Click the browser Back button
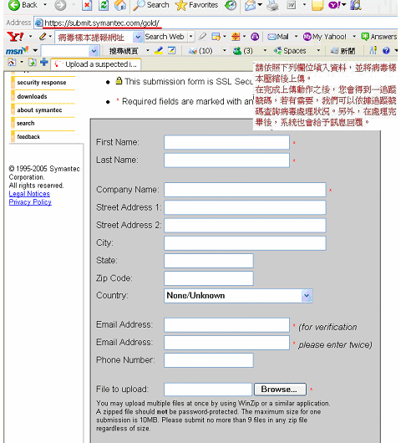 point(23,5)
